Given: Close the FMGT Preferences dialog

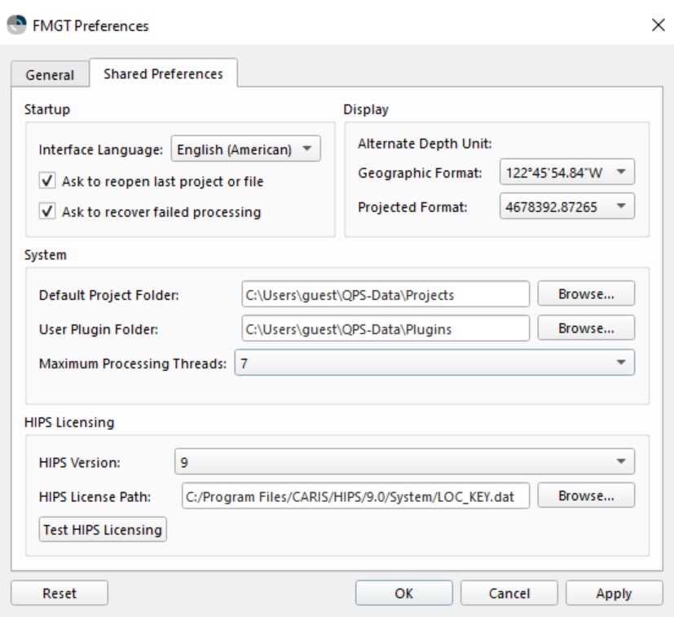Looking at the screenshot, I should (x=658, y=26).
